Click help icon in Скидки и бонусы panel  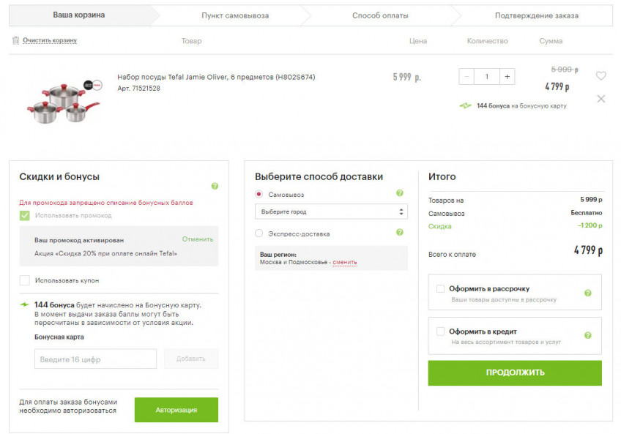click(x=215, y=187)
